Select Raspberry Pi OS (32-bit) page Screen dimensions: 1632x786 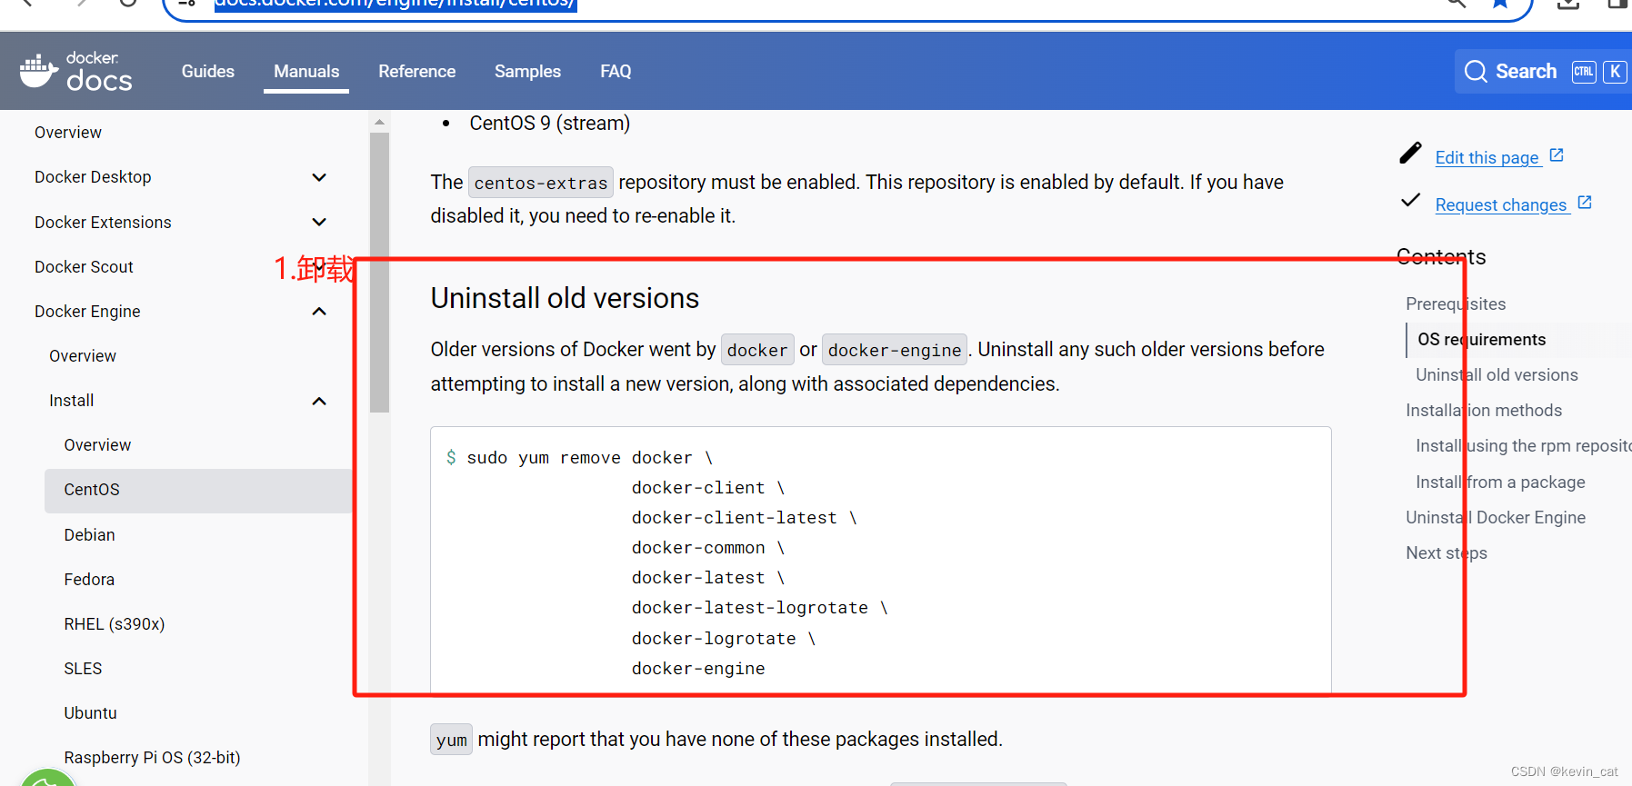(152, 758)
